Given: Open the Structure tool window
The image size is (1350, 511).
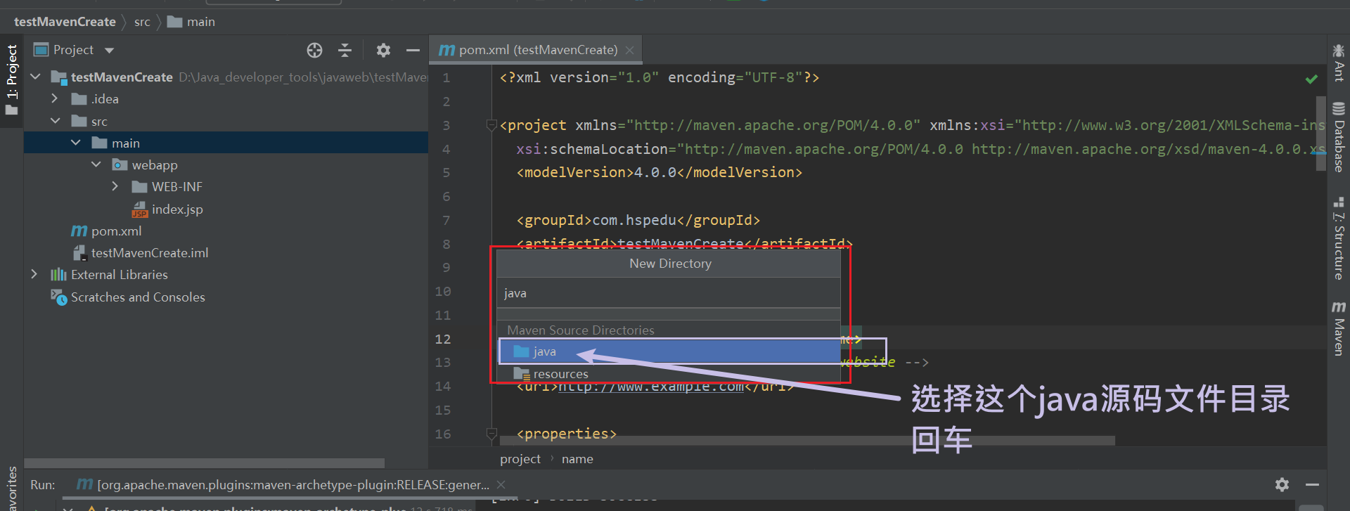Looking at the screenshot, I should coord(1339,239).
